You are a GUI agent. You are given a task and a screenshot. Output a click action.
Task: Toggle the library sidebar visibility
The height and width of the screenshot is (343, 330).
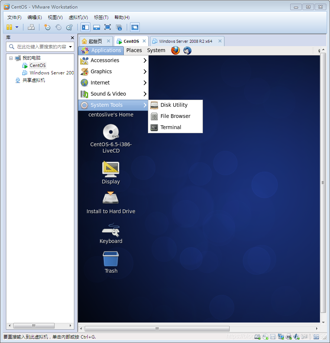[85, 27]
